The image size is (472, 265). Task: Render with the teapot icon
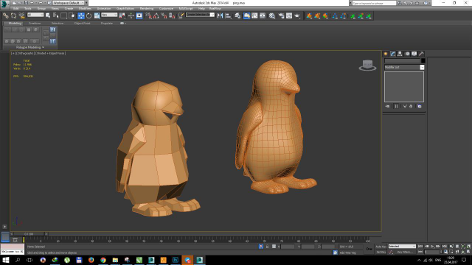(297, 15)
